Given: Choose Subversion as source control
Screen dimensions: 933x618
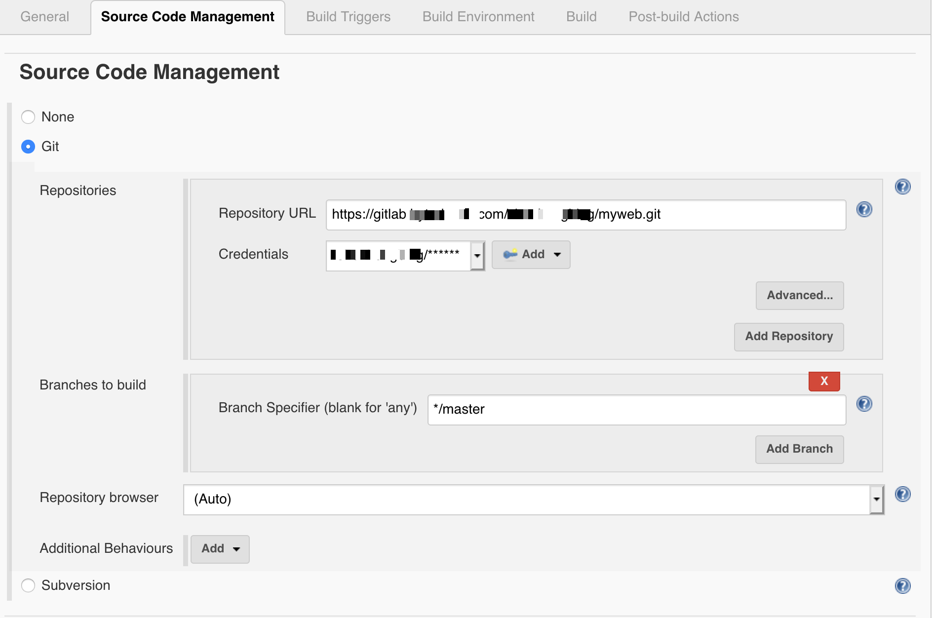Looking at the screenshot, I should coord(28,585).
